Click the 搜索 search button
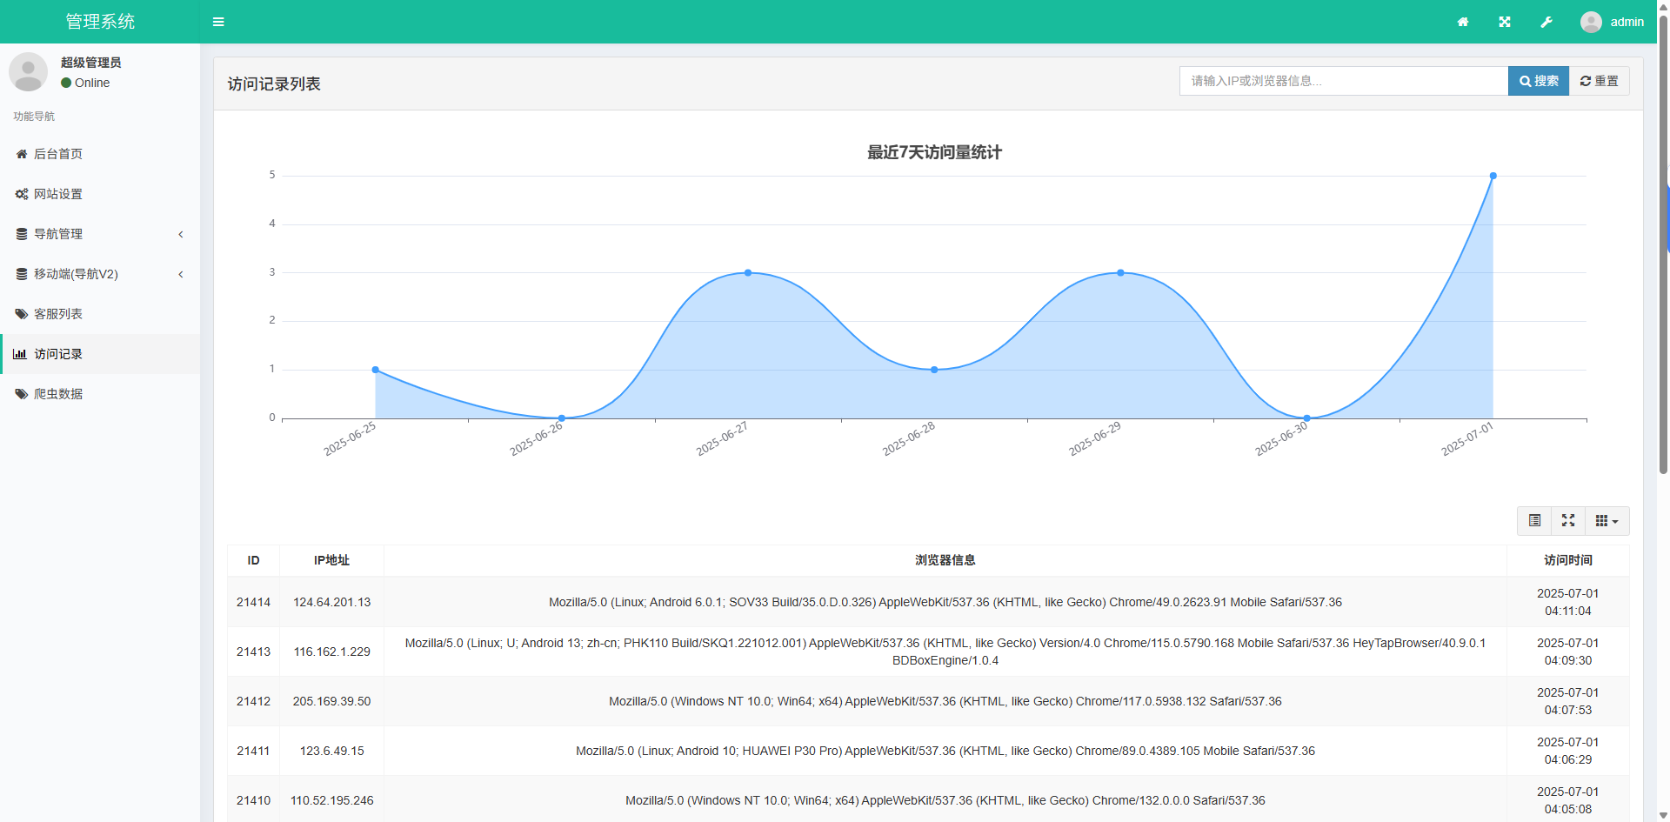The height and width of the screenshot is (822, 1670). pos(1538,81)
